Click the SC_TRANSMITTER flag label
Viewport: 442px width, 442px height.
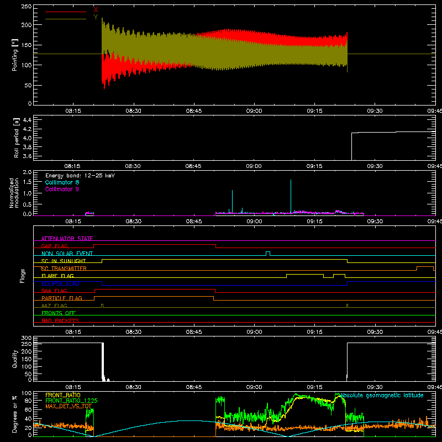64,269
